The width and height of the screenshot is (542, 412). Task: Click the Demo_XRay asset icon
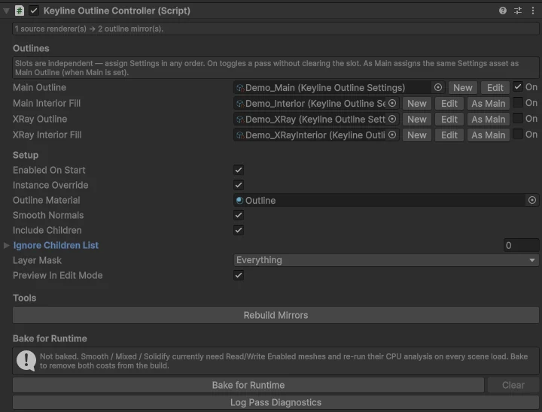240,120
